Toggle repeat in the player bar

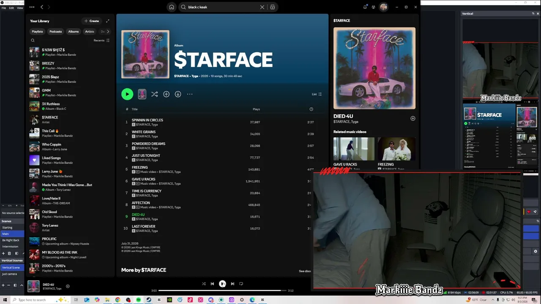(x=241, y=284)
